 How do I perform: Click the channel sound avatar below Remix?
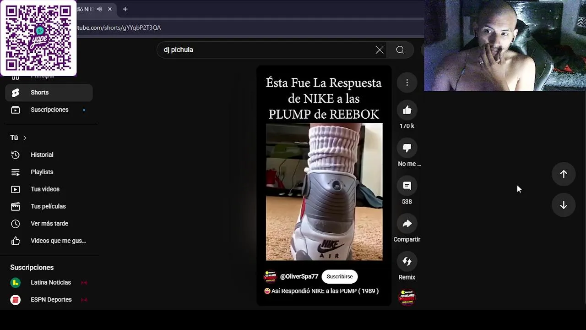pos(407,297)
